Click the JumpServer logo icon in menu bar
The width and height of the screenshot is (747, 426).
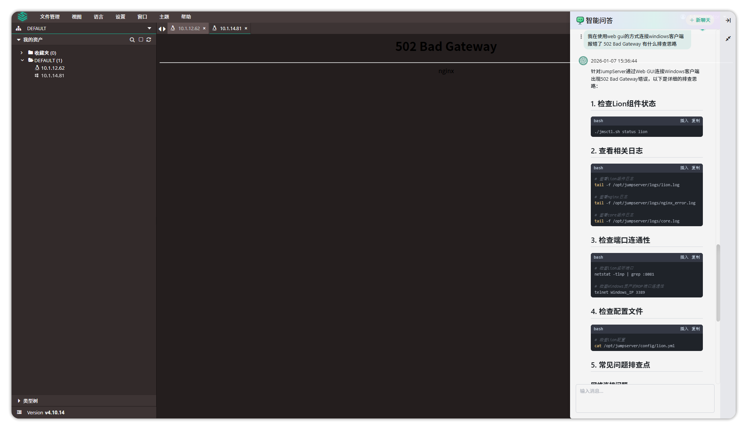point(23,17)
